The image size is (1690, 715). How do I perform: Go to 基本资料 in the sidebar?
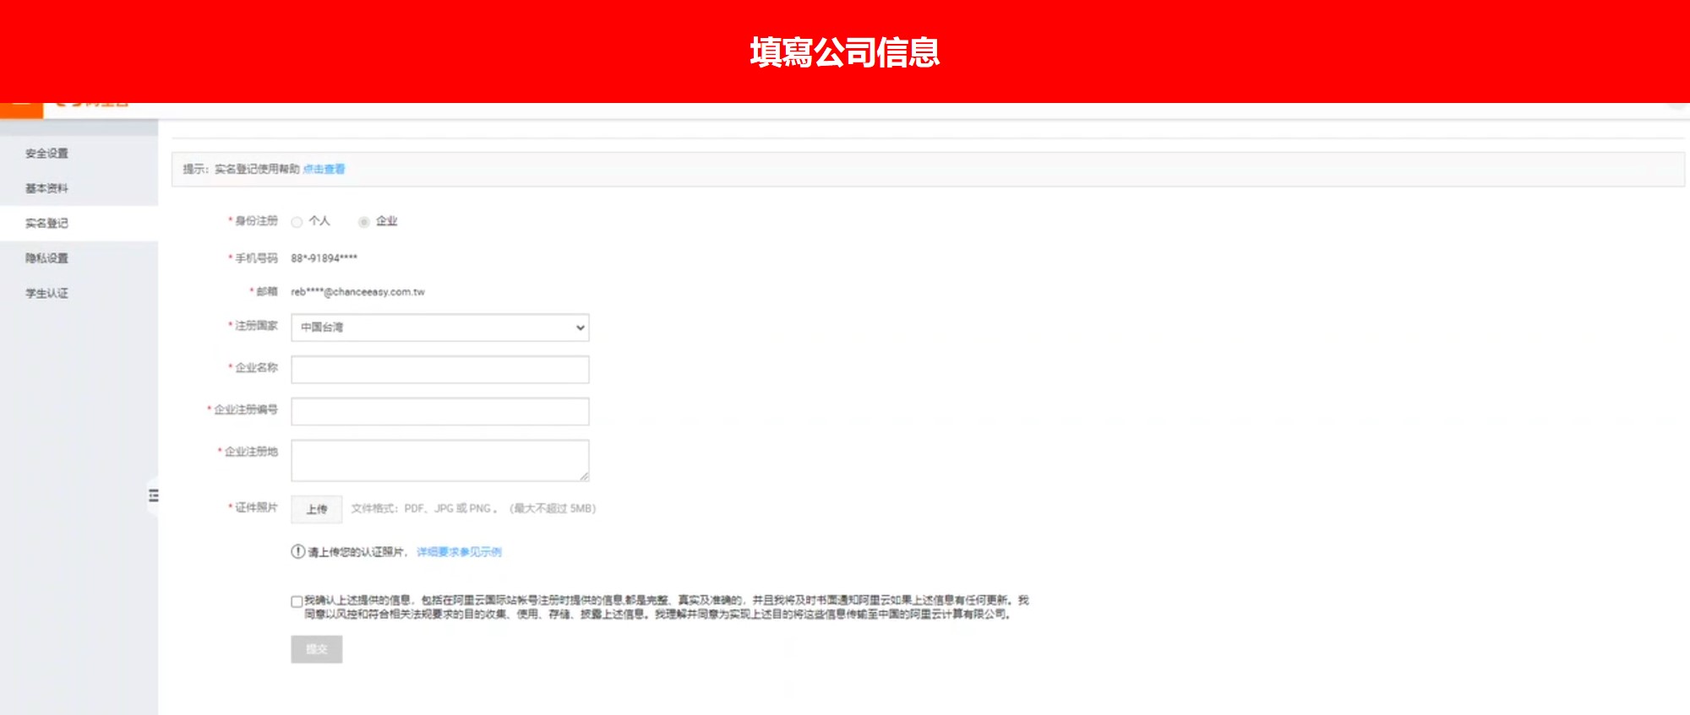click(x=46, y=188)
